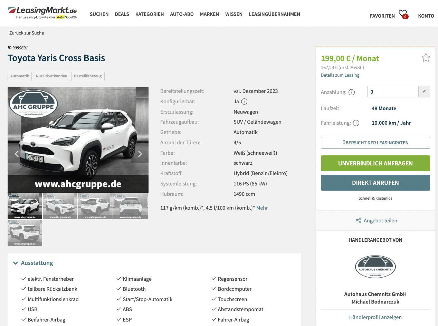Click the Automatik tag
Screen dimensions: 438x326
tap(20, 76)
